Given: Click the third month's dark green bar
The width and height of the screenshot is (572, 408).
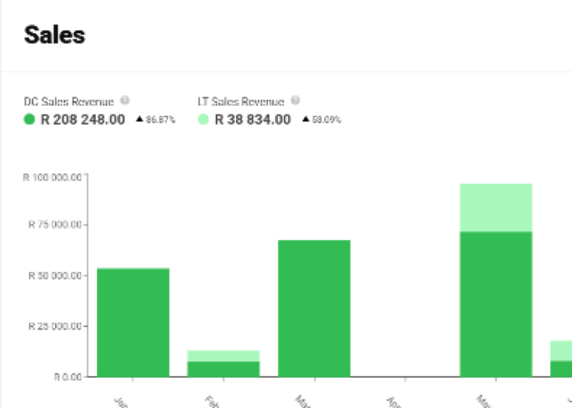Looking at the screenshot, I should (314, 308).
